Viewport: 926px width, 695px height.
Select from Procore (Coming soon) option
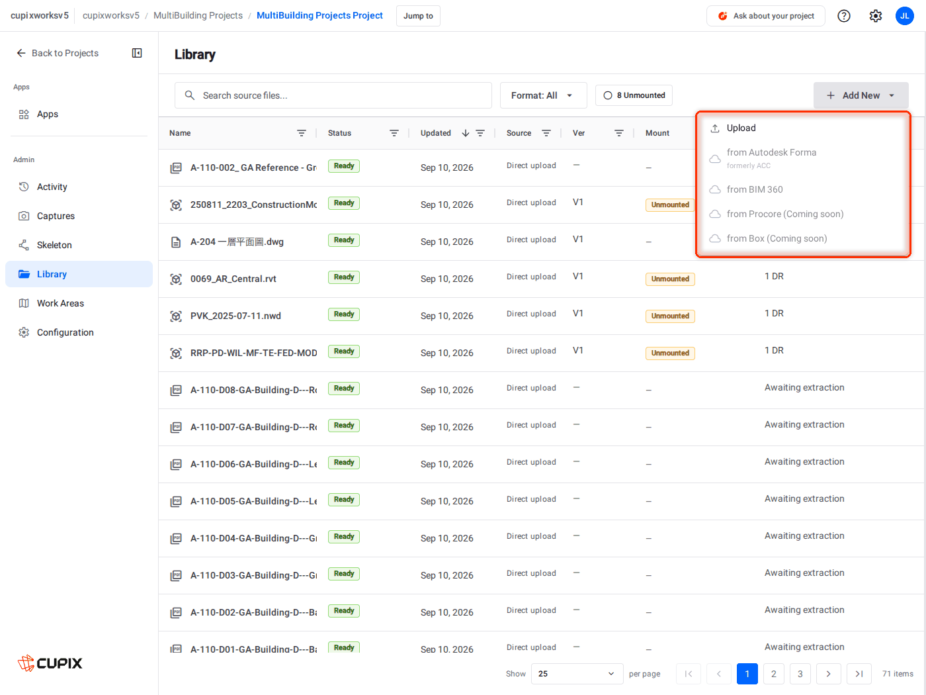(804, 214)
